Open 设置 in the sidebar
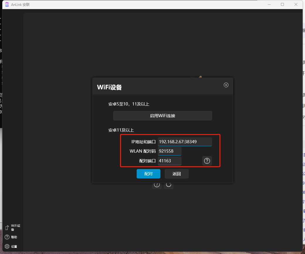Image resolution: width=305 pixels, height=254 pixels. tap(11, 246)
